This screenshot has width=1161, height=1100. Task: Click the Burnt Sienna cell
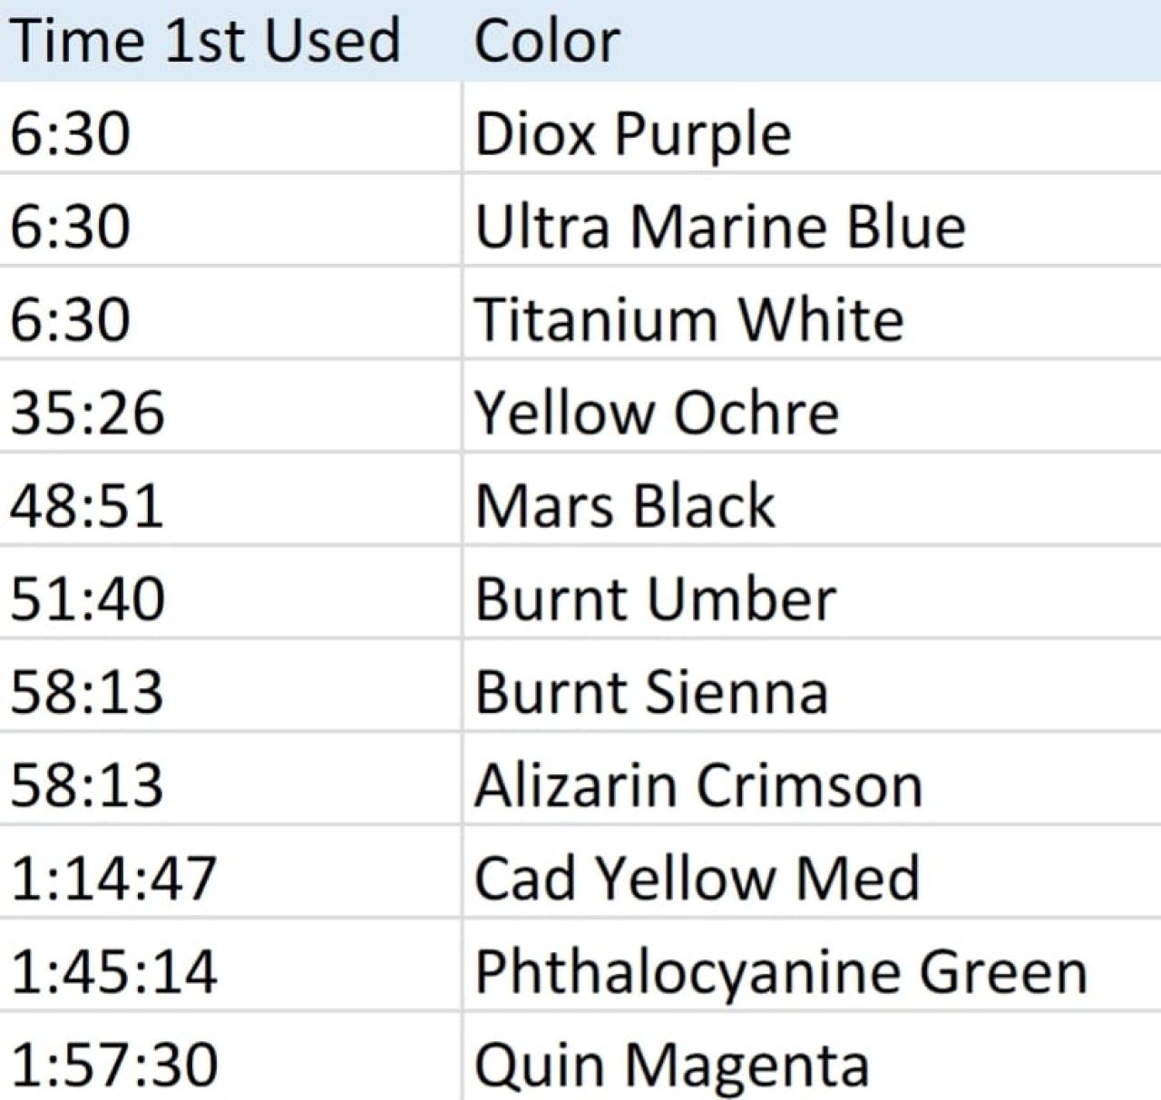[651, 692]
